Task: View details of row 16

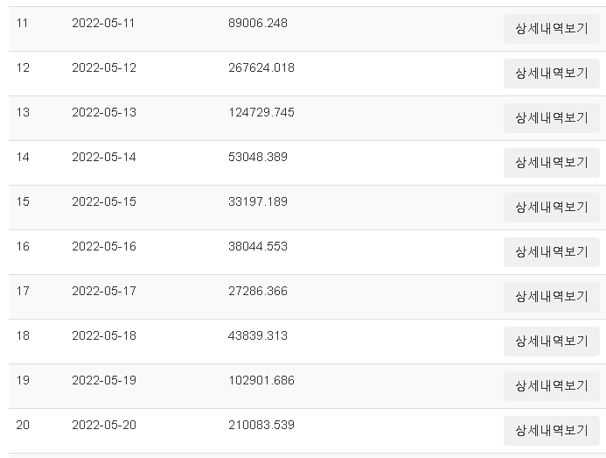Action: tap(552, 252)
